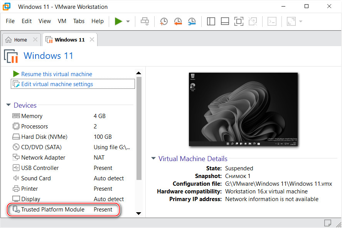Click the VMware Workstation title bar icon

coord(7,7)
